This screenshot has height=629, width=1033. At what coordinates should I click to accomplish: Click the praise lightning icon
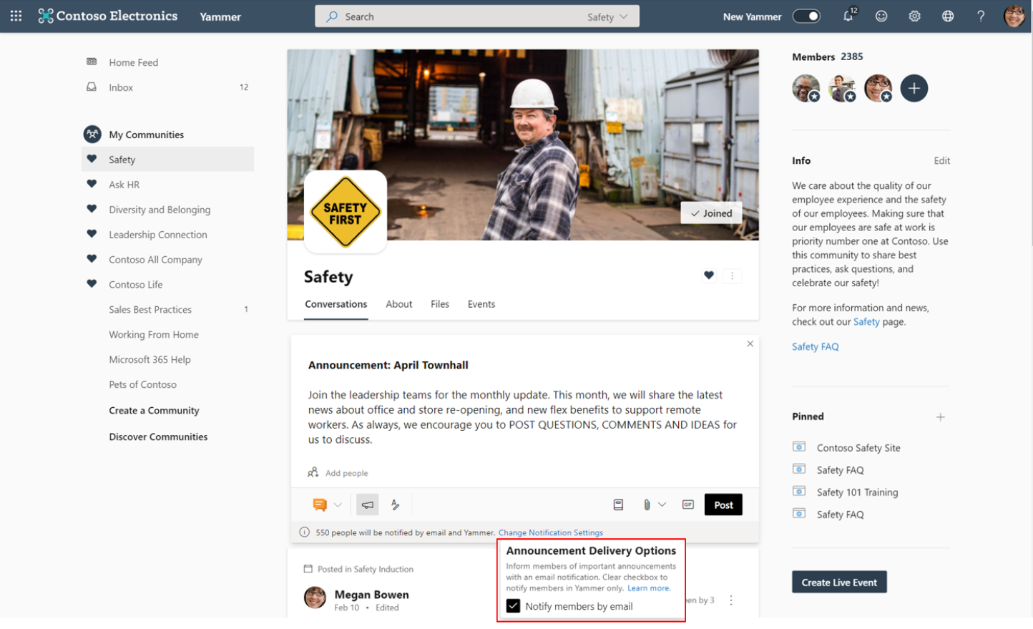coord(395,505)
